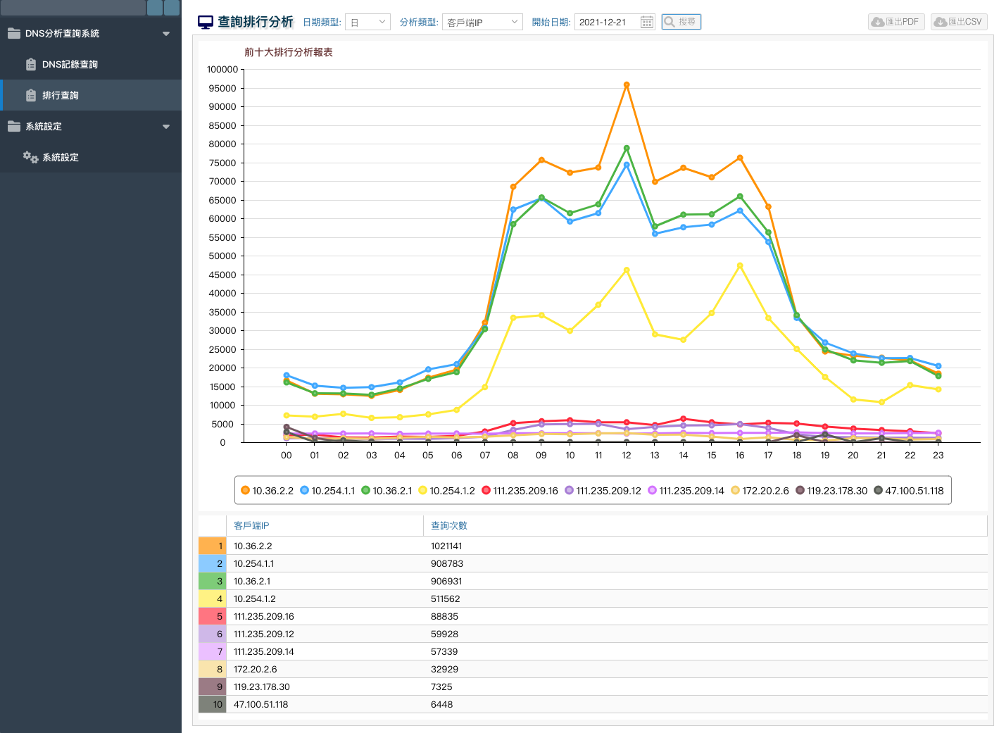Toggle 47.100.51.118 series in legend
Viewport: 999px width, 733px height.
(x=909, y=491)
